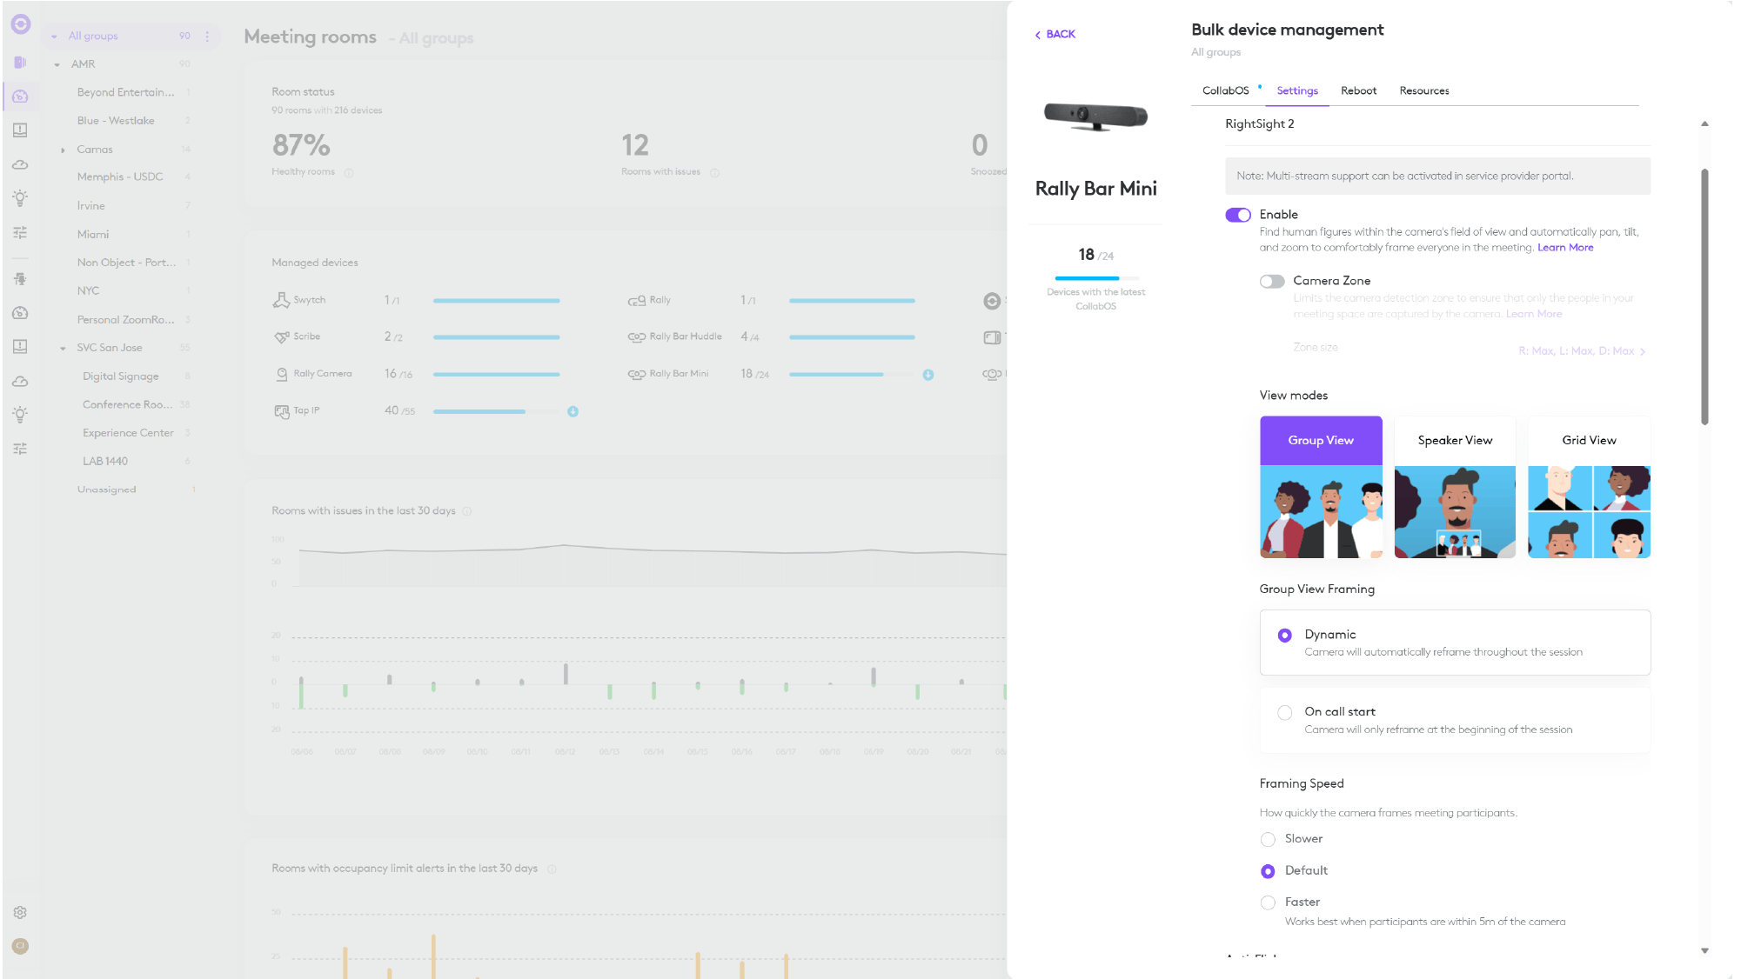Open the personal desk devices icon

[20, 279]
